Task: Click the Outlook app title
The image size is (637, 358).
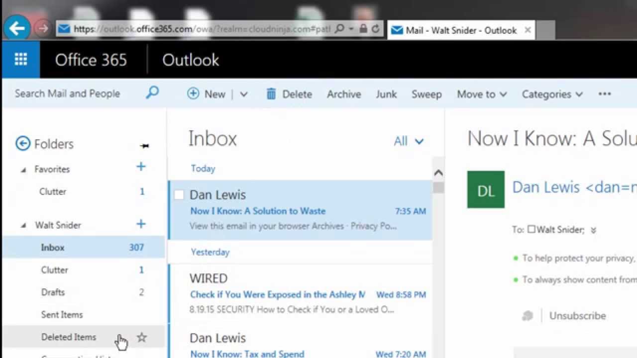Action: [191, 60]
